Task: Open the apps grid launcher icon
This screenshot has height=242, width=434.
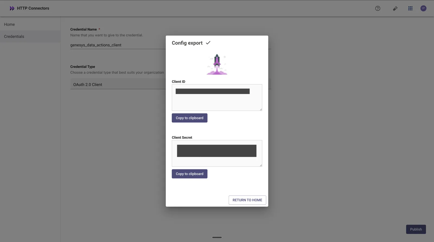Action: click(x=410, y=8)
